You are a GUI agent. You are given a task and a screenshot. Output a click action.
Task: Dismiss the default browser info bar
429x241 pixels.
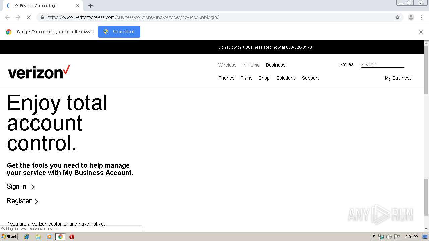click(x=421, y=32)
